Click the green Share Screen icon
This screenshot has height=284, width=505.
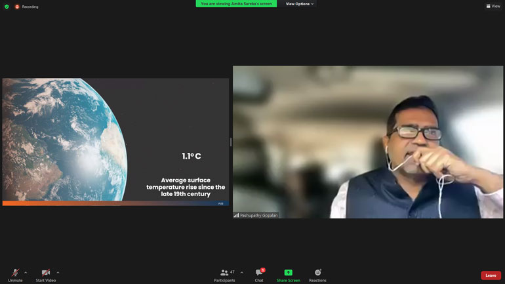tap(288, 272)
